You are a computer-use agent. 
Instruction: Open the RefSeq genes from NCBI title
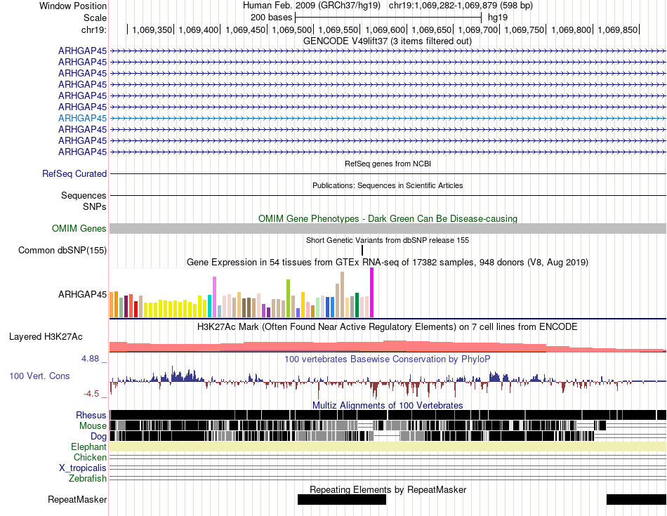[388, 164]
